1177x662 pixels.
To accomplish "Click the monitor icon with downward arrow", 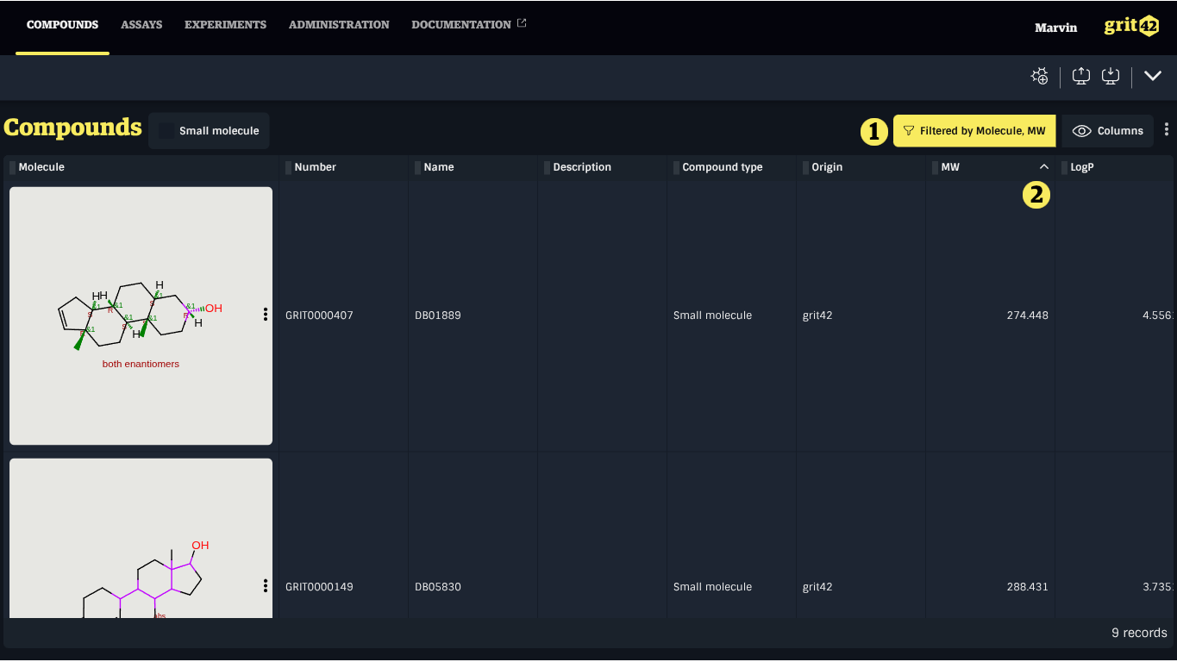I will tap(1111, 76).
